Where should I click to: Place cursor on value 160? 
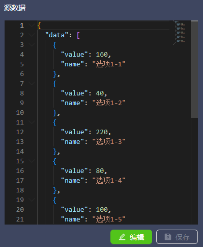point(102,55)
